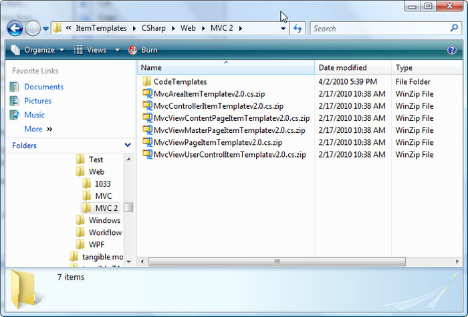Click the MvcAreaItemTemplate zip icon
The height and width of the screenshot is (317, 468).
click(x=147, y=93)
